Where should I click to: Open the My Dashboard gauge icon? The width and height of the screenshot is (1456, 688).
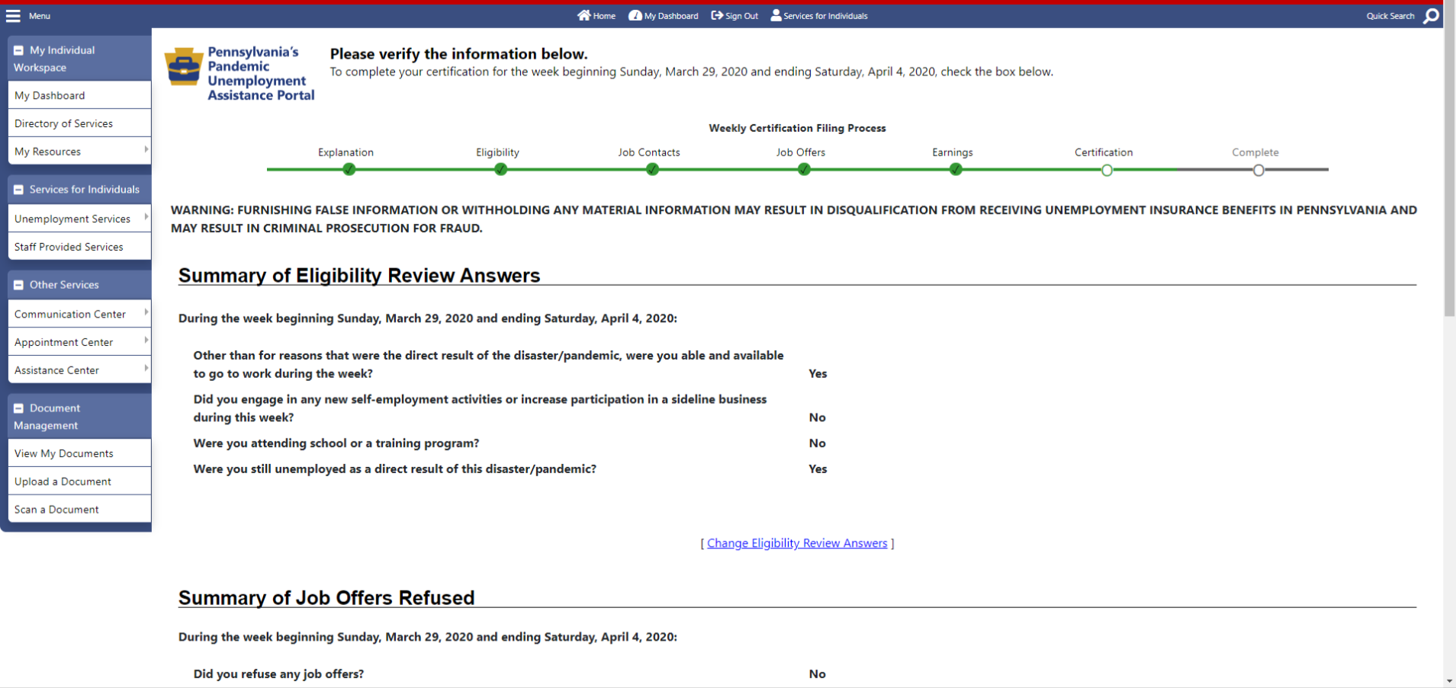(x=635, y=15)
